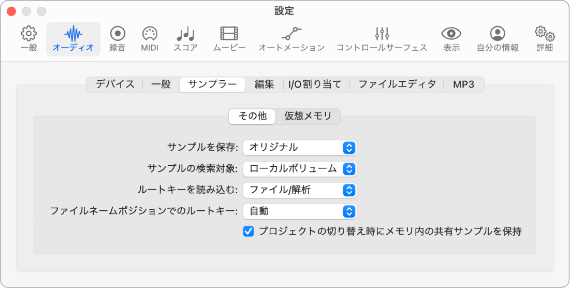Open the 一般 gear settings pane
Screen dimensions: 570x288
(x=28, y=39)
